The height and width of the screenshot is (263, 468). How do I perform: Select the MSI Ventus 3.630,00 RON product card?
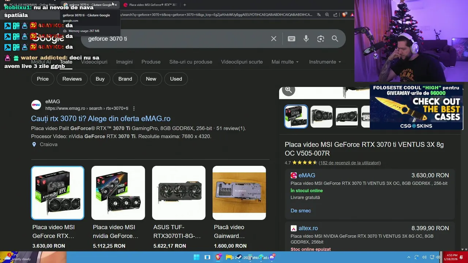click(x=57, y=207)
